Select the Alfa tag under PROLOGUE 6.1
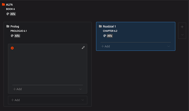Image resolution: width=189 pixels, height=111 pixels. [17, 36]
